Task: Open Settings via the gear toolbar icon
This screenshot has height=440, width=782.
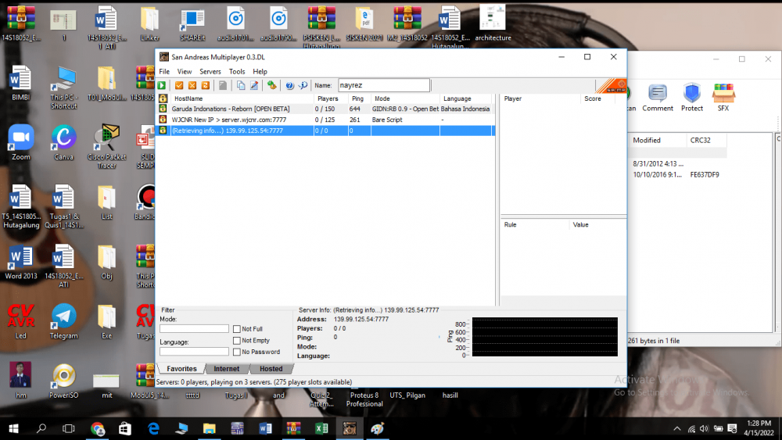Action: tap(272, 85)
